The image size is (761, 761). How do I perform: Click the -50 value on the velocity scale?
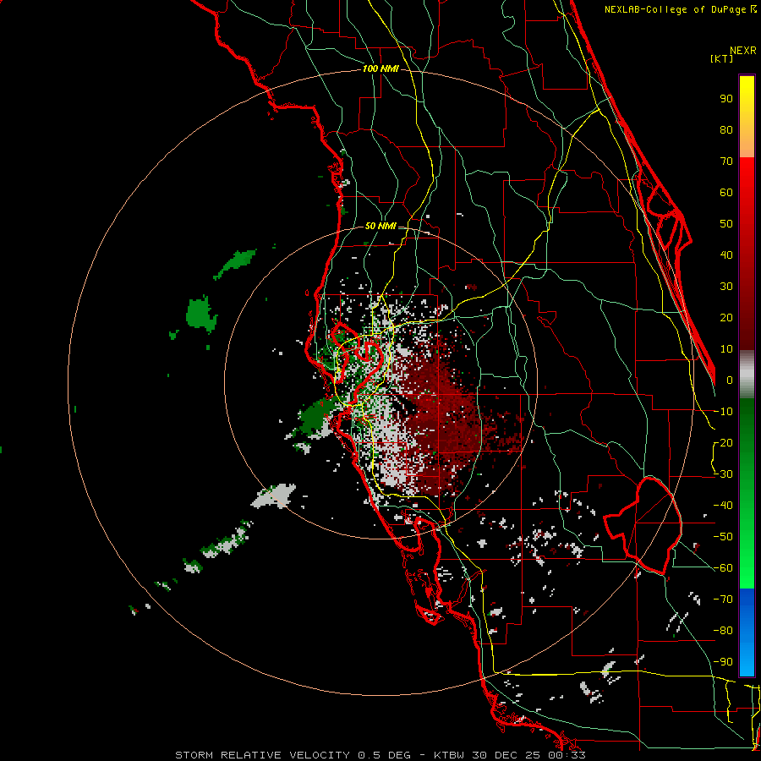(723, 536)
